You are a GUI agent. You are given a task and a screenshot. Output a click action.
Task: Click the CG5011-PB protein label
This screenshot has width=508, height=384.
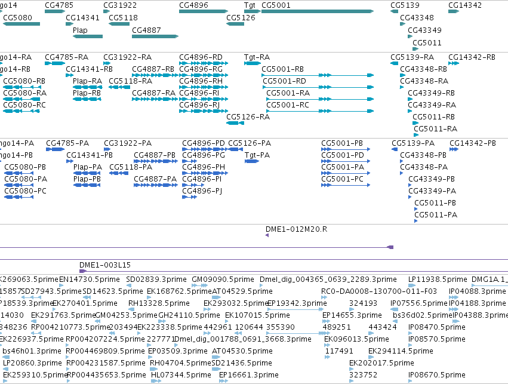coord(435,203)
